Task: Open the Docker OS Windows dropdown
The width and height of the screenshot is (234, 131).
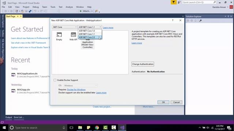Action: (80, 86)
